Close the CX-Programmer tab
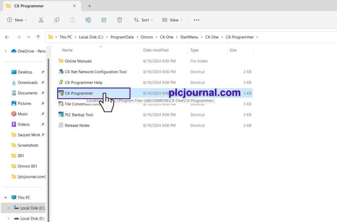337x222 pixels. click(74, 6)
